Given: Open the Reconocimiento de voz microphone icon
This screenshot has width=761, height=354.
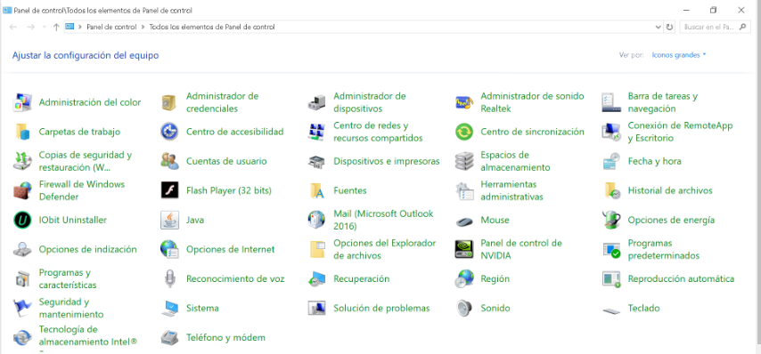Looking at the screenshot, I should click(x=169, y=279).
